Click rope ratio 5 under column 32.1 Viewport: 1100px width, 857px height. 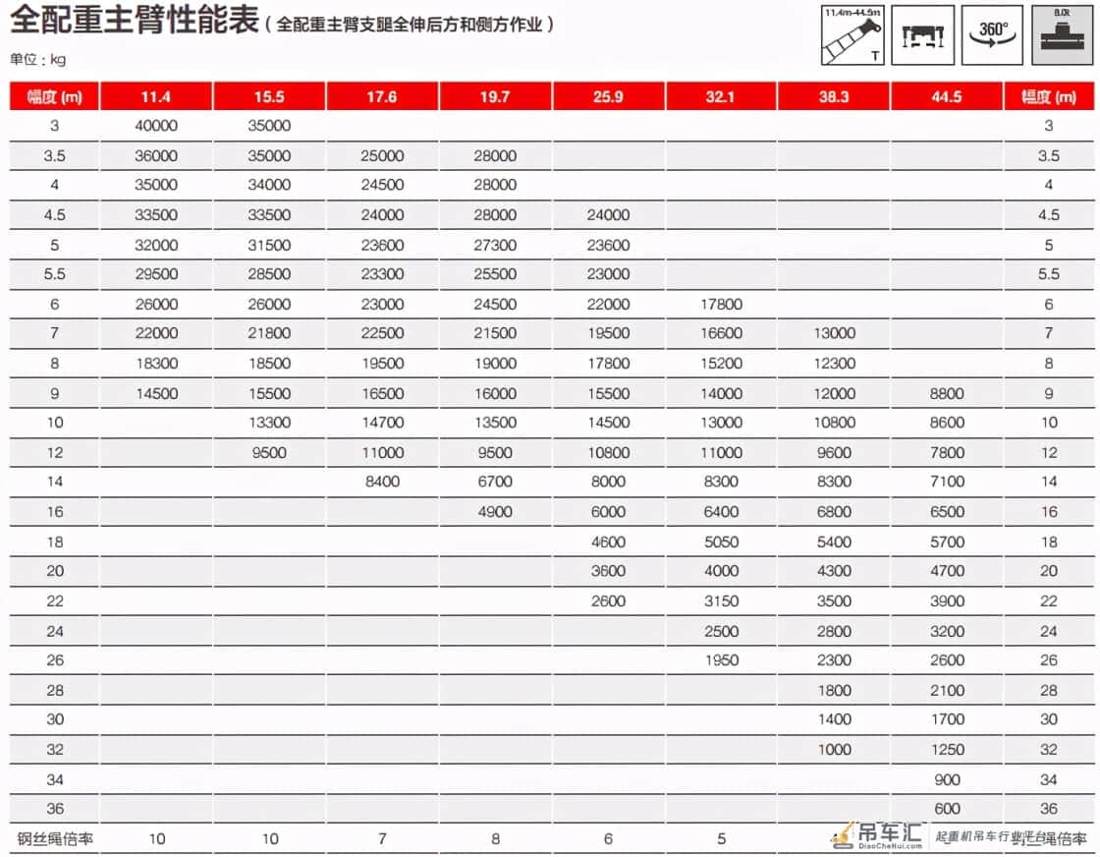coord(721,838)
